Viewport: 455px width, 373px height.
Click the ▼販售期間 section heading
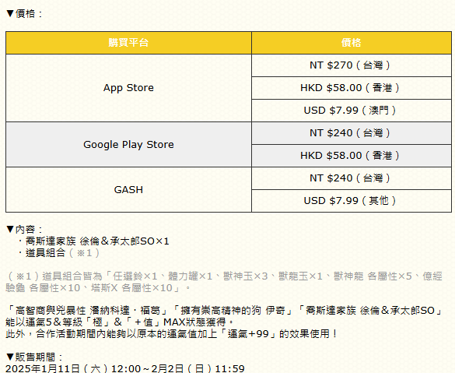[34, 357]
